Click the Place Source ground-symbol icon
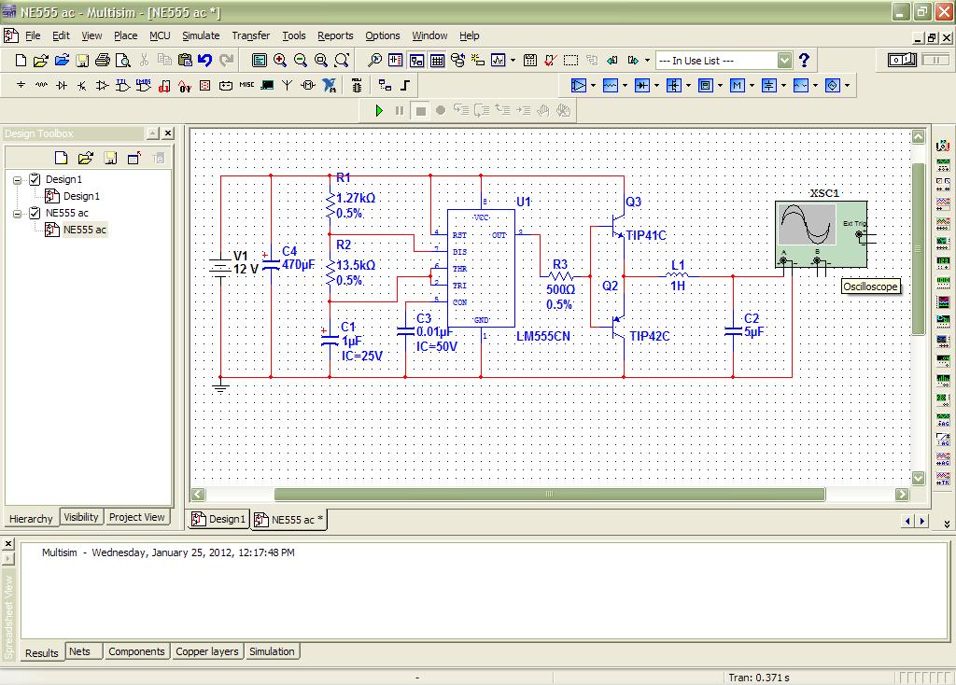 coord(21,85)
